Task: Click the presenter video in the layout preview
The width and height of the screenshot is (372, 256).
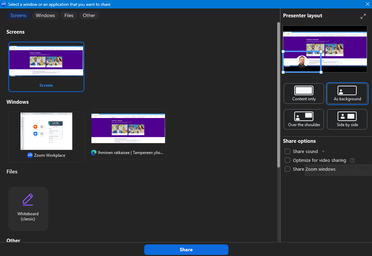Action: click(302, 62)
